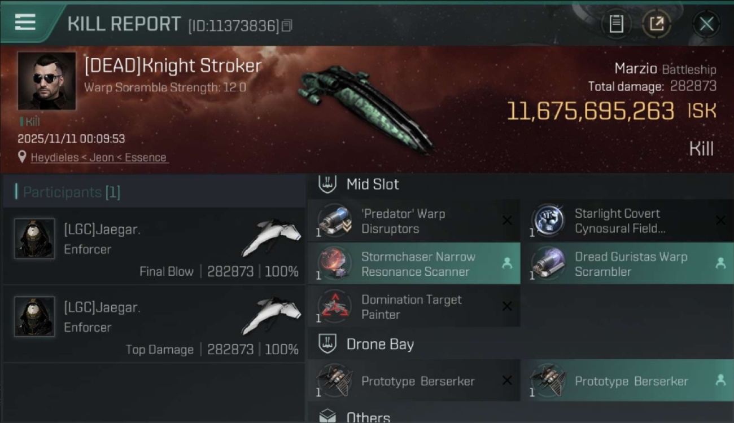Copy the kill report ID
Viewport: 734px width, 423px height.
click(x=287, y=26)
